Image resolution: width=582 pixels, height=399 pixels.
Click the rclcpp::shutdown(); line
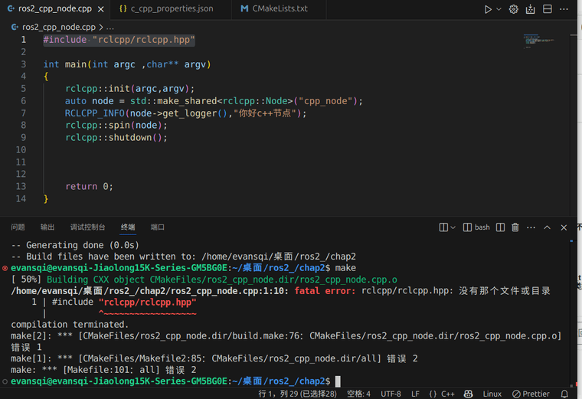116,138
